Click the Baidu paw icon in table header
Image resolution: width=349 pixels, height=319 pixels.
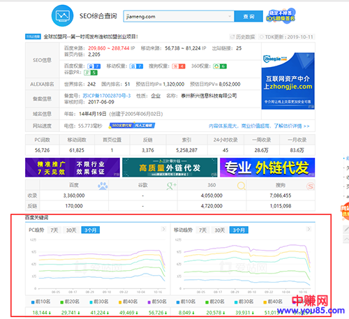[x=103, y=186]
